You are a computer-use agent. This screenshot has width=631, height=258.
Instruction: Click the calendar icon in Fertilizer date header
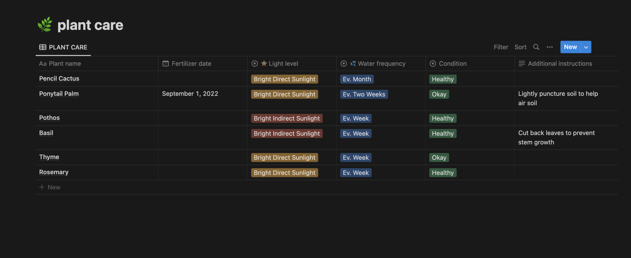pyautogui.click(x=165, y=64)
